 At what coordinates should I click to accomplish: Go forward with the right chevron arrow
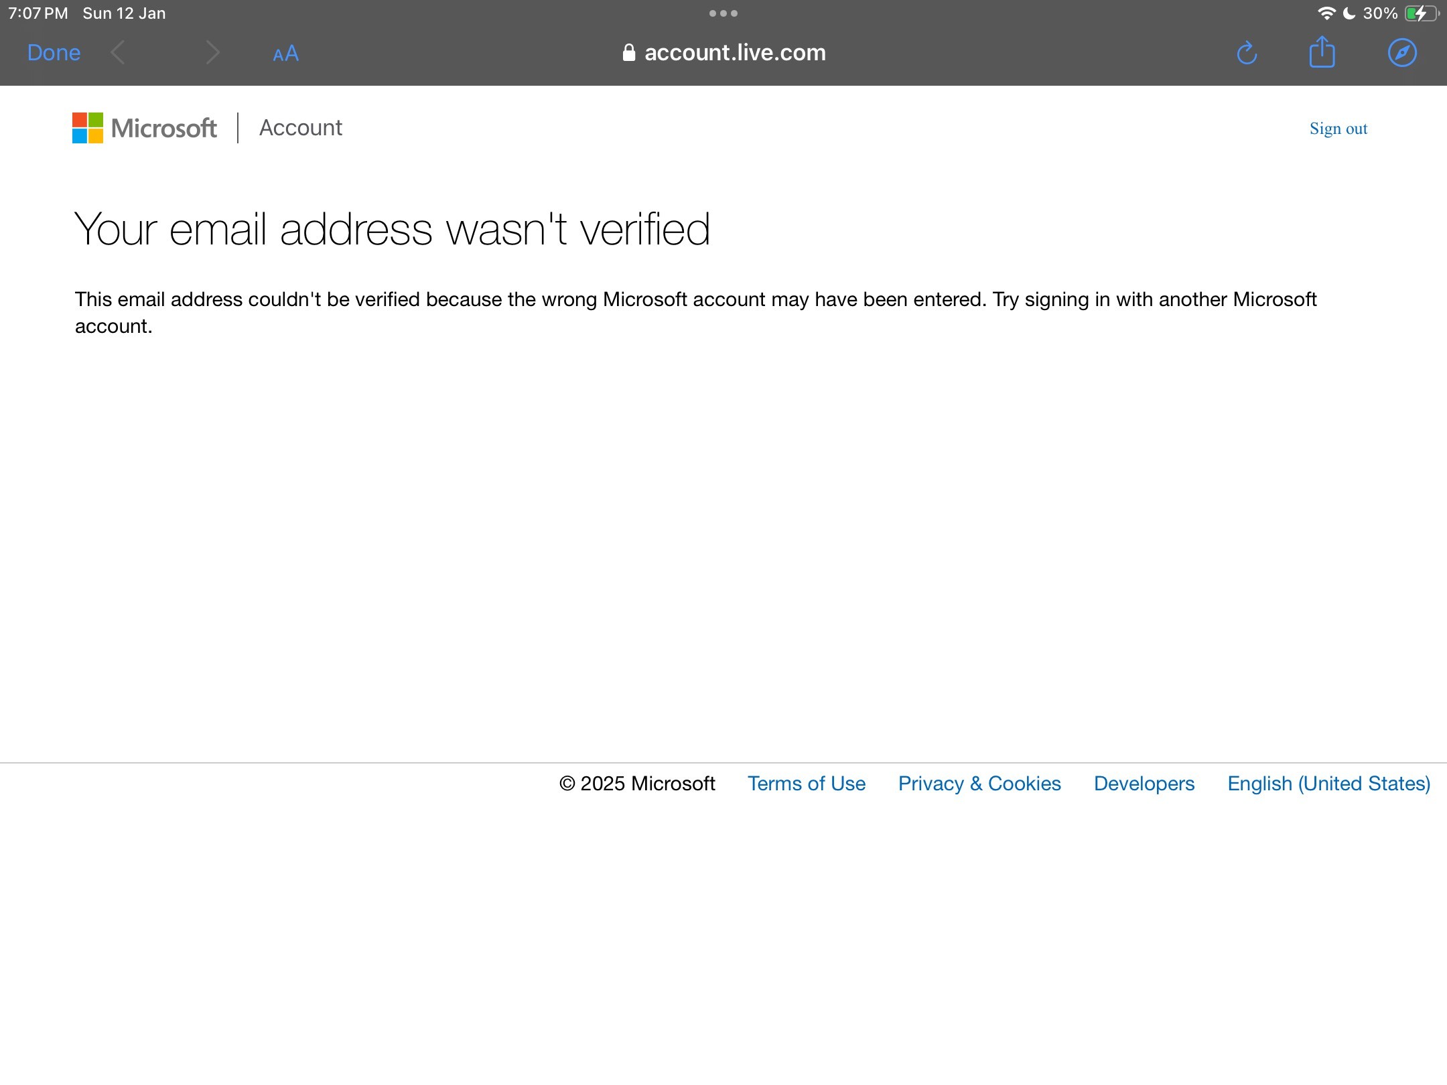click(212, 53)
